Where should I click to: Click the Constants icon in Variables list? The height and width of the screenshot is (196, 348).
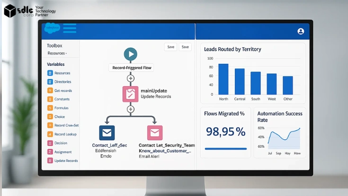coord(50,99)
